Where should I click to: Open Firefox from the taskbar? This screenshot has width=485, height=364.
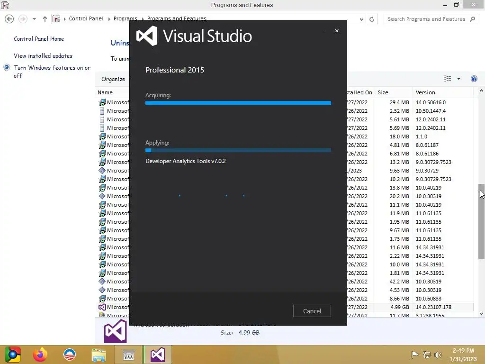(40, 355)
